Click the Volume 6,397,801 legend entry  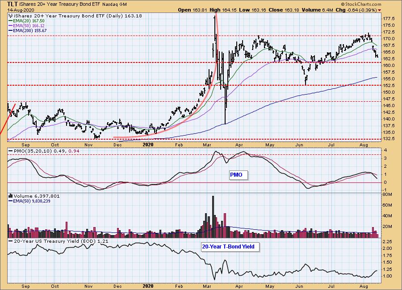coord(37,196)
